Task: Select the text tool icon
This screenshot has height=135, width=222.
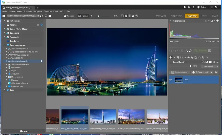Action: coord(203,57)
